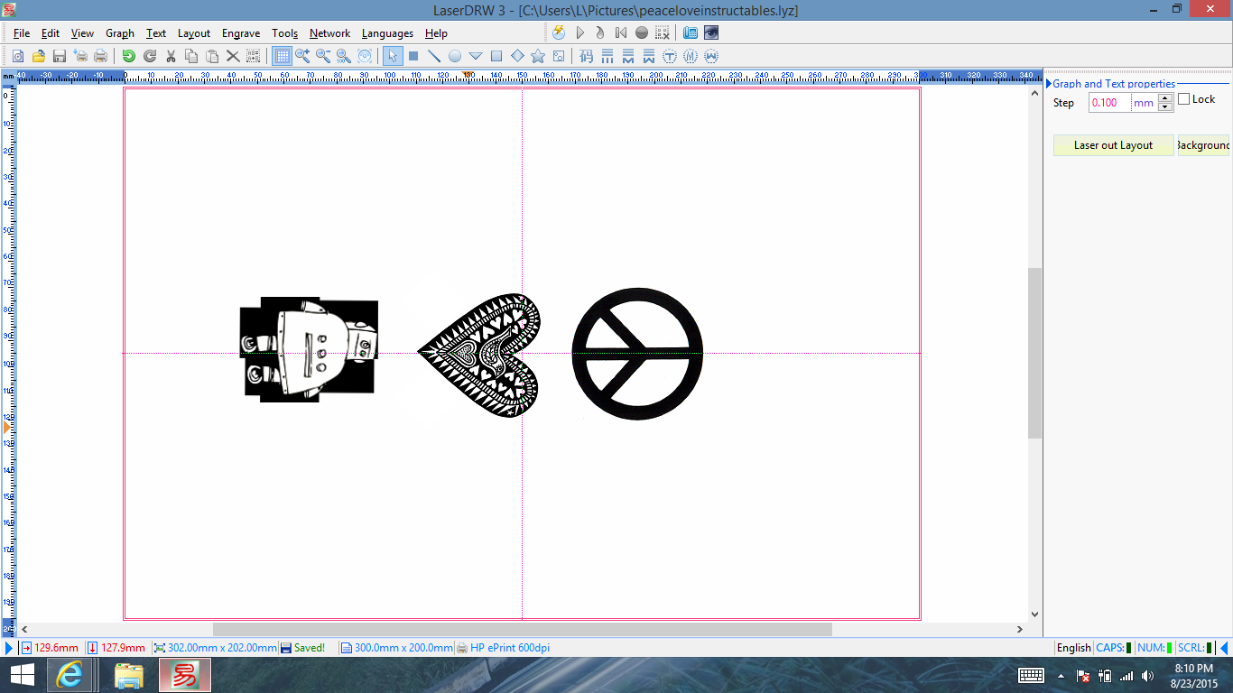The image size is (1233, 693).
Task: Start engraving with the play triangle
Action: pos(580,32)
